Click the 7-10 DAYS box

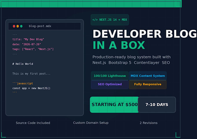(x=157, y=105)
